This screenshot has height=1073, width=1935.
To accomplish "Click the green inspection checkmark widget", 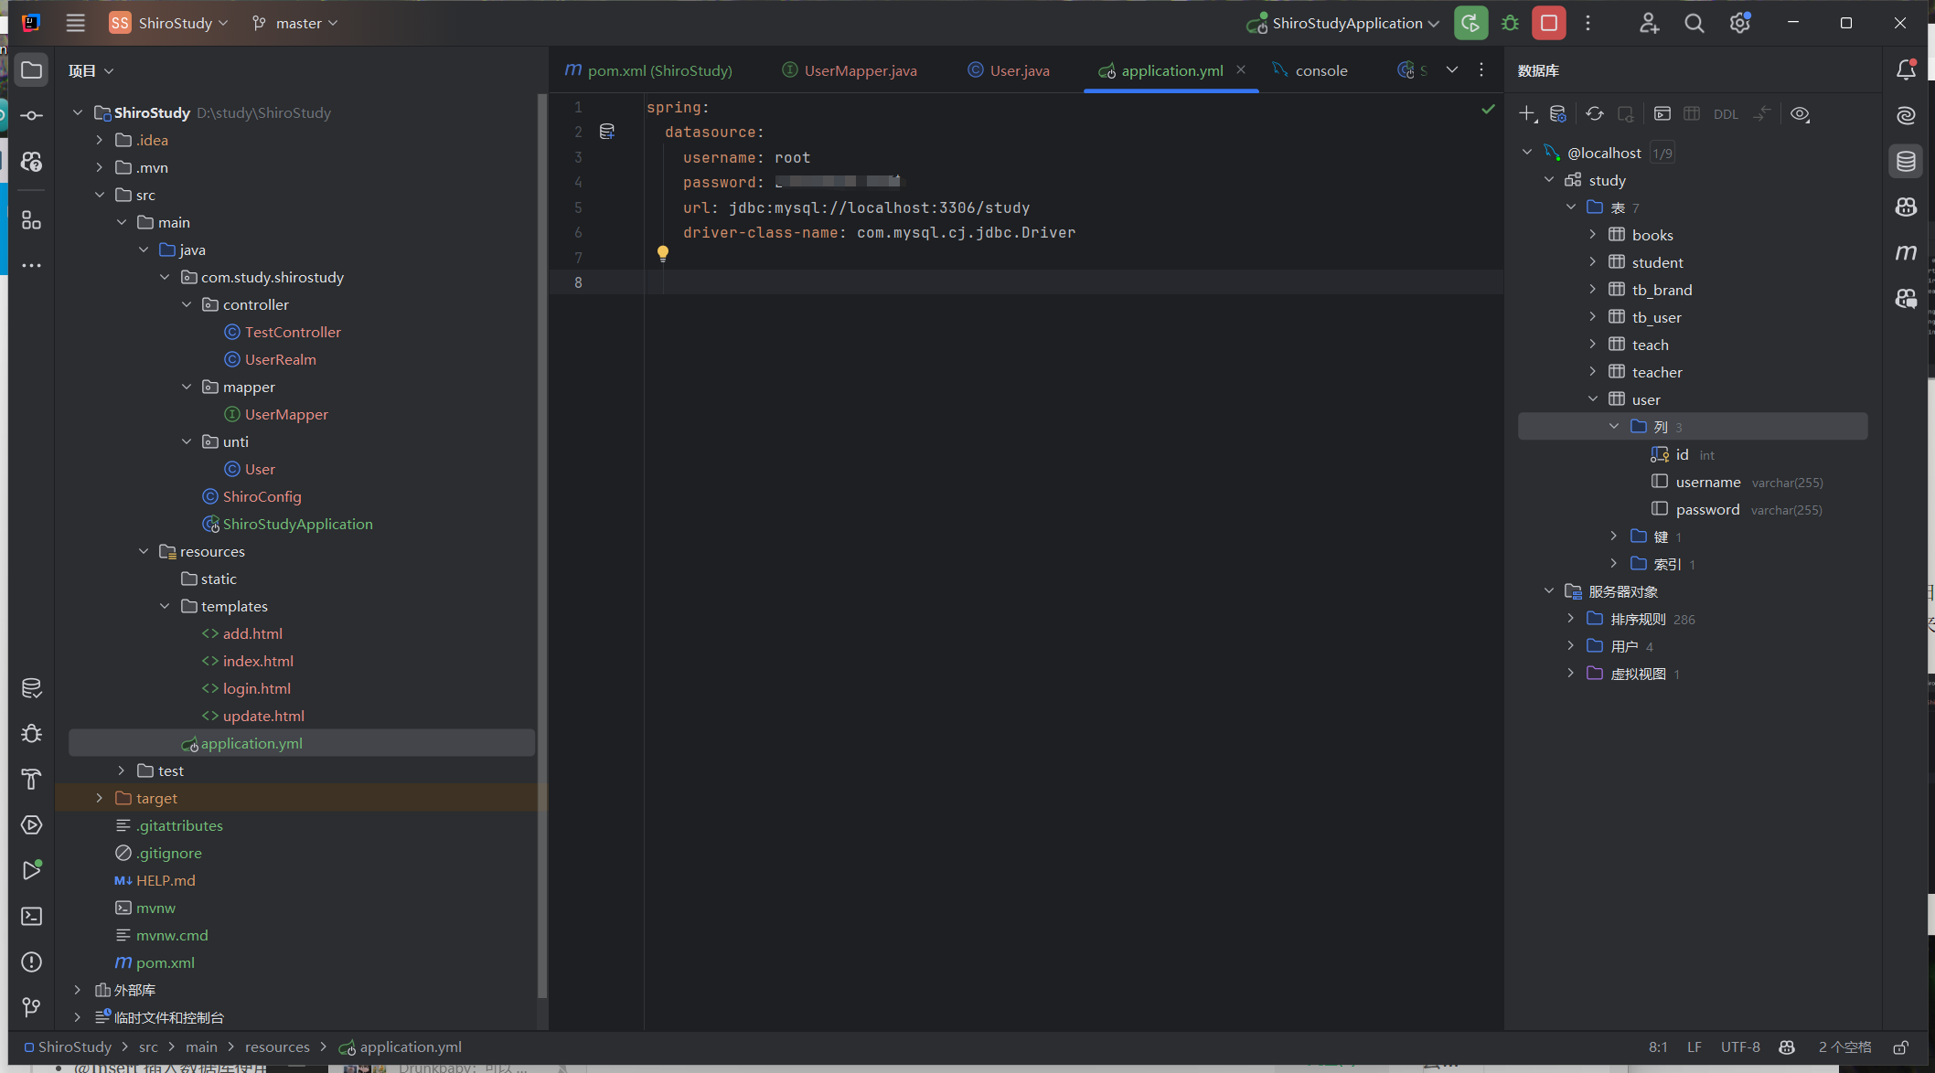I will (1489, 109).
